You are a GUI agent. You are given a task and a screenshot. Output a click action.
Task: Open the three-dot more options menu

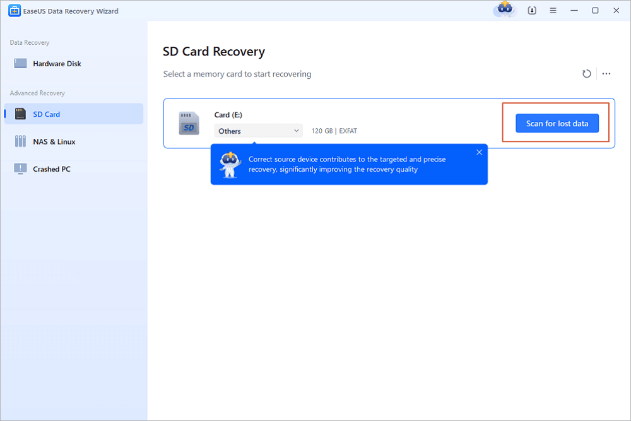606,74
